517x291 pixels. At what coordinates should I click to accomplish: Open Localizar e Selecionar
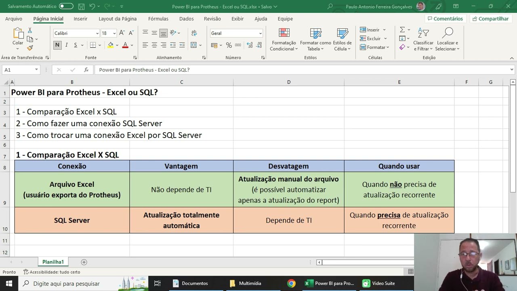(448, 40)
